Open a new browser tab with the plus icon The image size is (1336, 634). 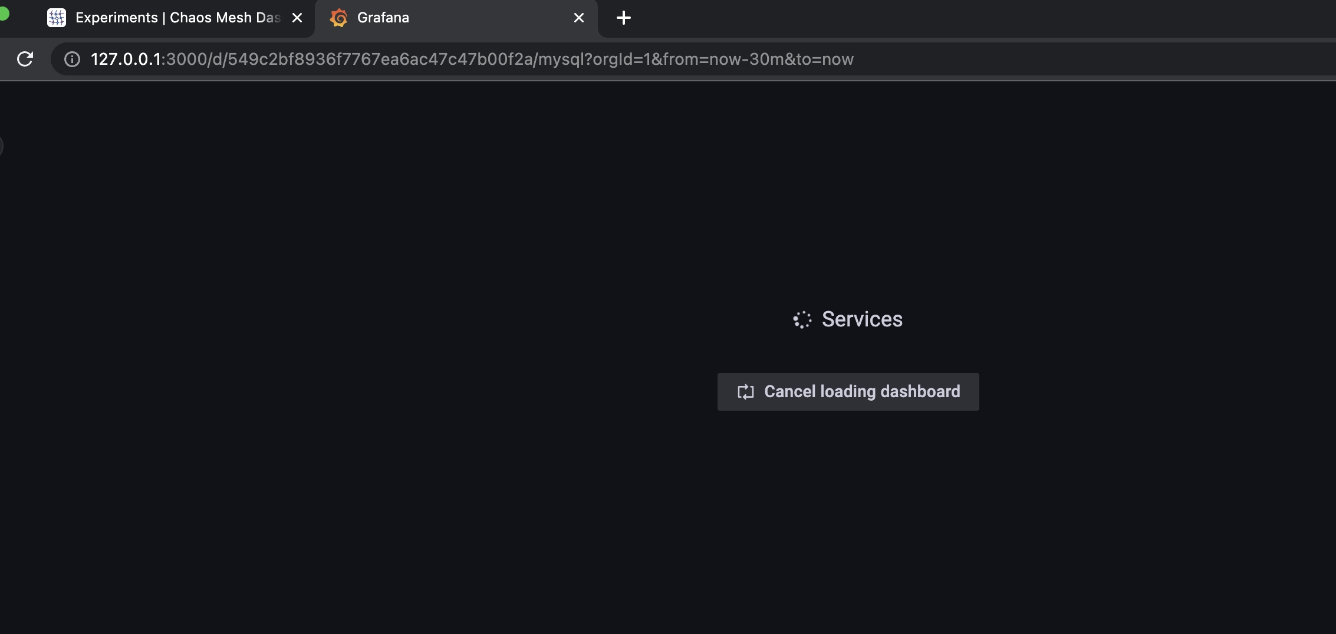tap(623, 18)
